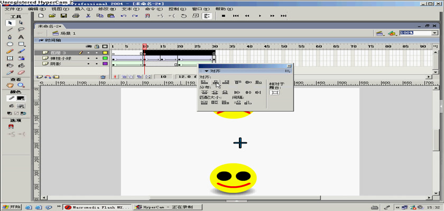This screenshot has width=444, height=211.
Task: Select the Hand tool
Action: pyautogui.click(x=10, y=85)
